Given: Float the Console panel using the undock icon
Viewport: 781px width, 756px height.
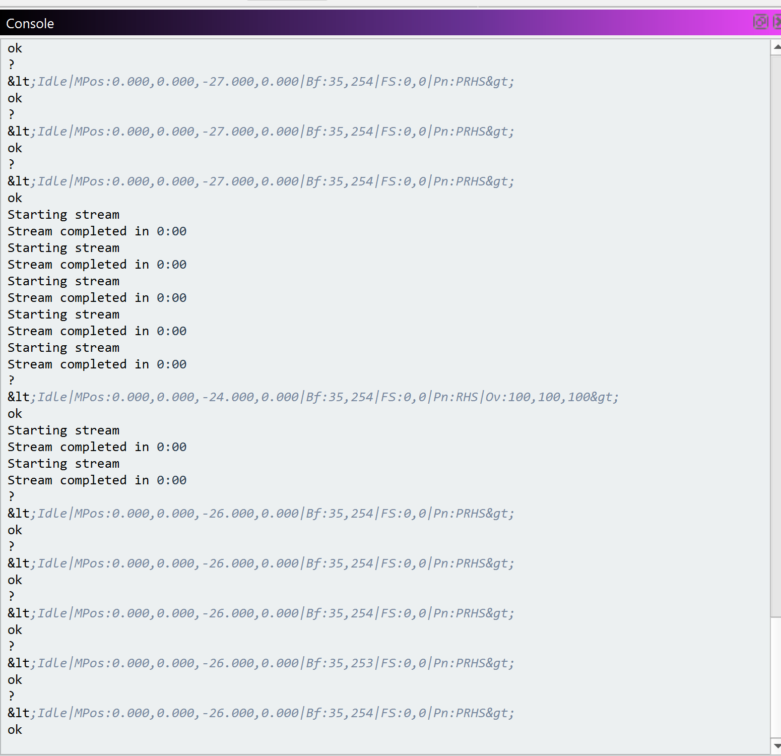Looking at the screenshot, I should point(760,22).
